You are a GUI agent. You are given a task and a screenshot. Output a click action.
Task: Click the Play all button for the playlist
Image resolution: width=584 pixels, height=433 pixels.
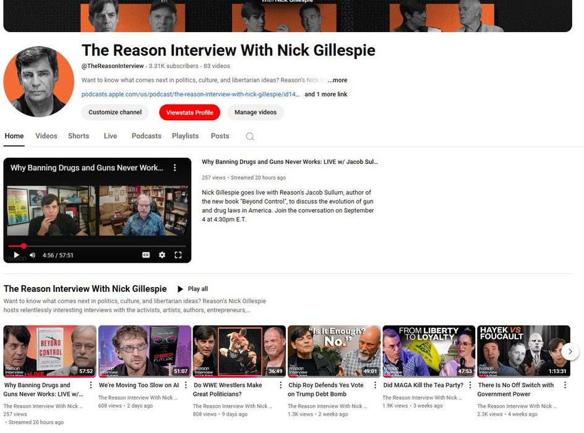(x=192, y=289)
